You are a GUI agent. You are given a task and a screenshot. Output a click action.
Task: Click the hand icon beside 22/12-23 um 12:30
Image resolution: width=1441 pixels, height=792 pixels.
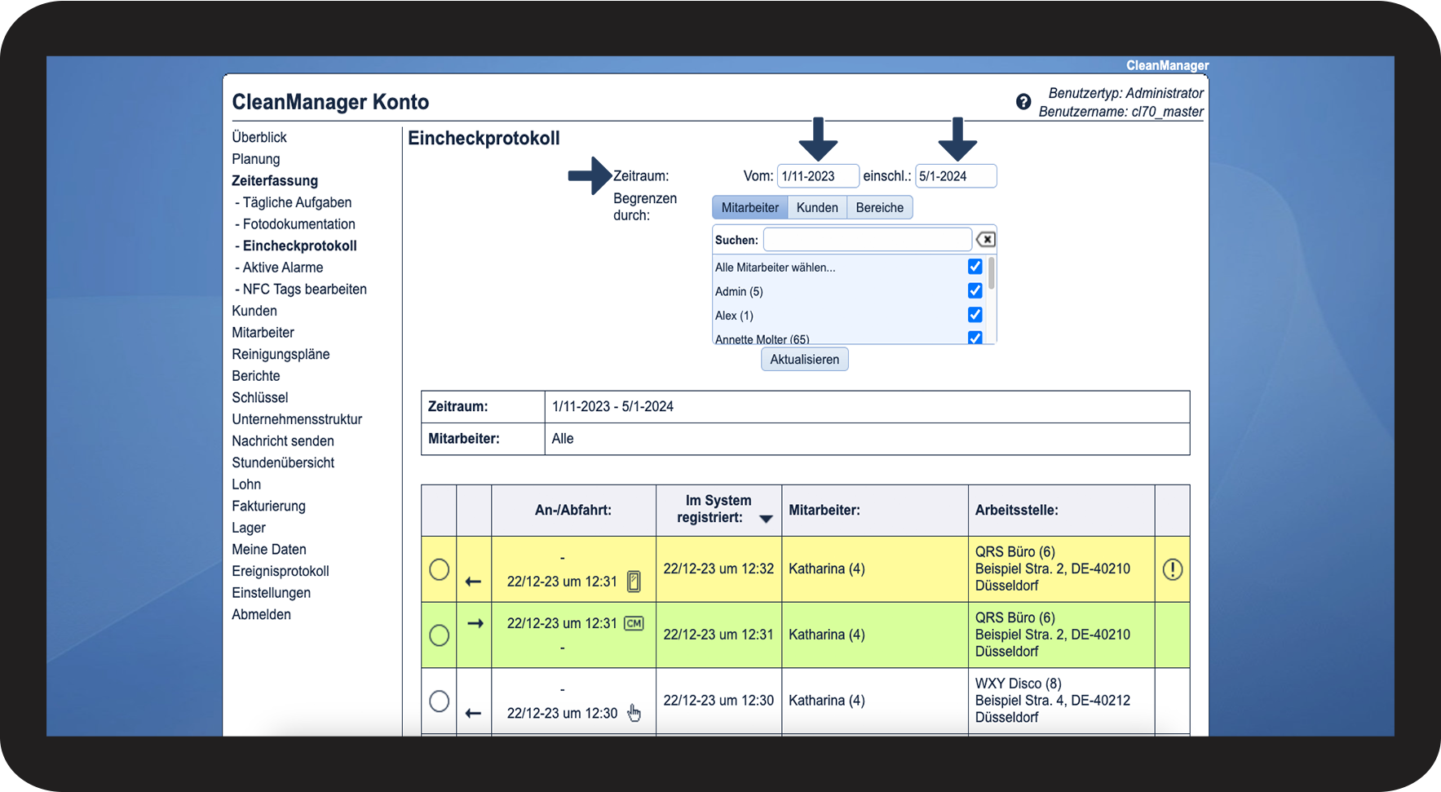pyautogui.click(x=634, y=713)
